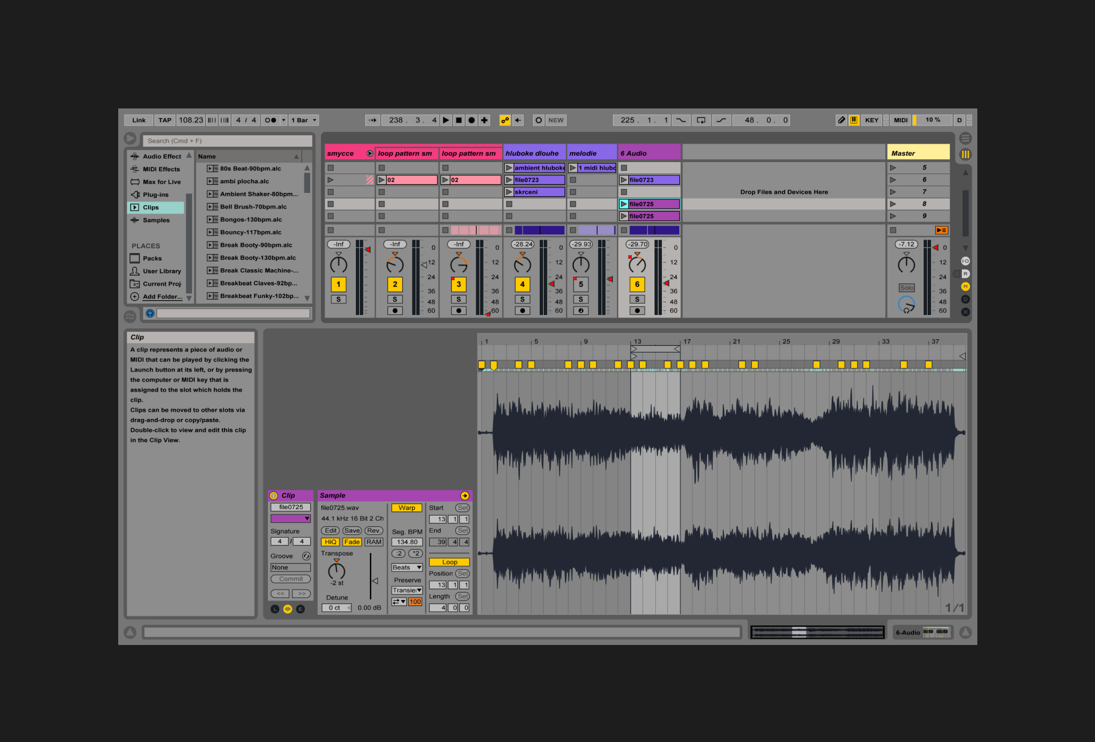
Task: Toggle the clip Loop button
Action: point(450,562)
